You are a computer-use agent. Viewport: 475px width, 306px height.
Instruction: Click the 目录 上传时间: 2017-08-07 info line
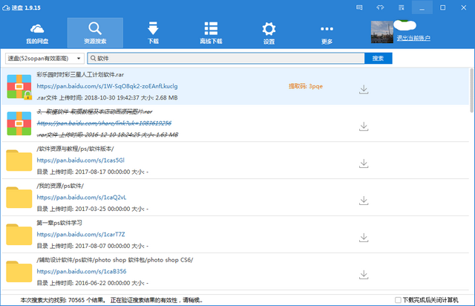coord(92,246)
